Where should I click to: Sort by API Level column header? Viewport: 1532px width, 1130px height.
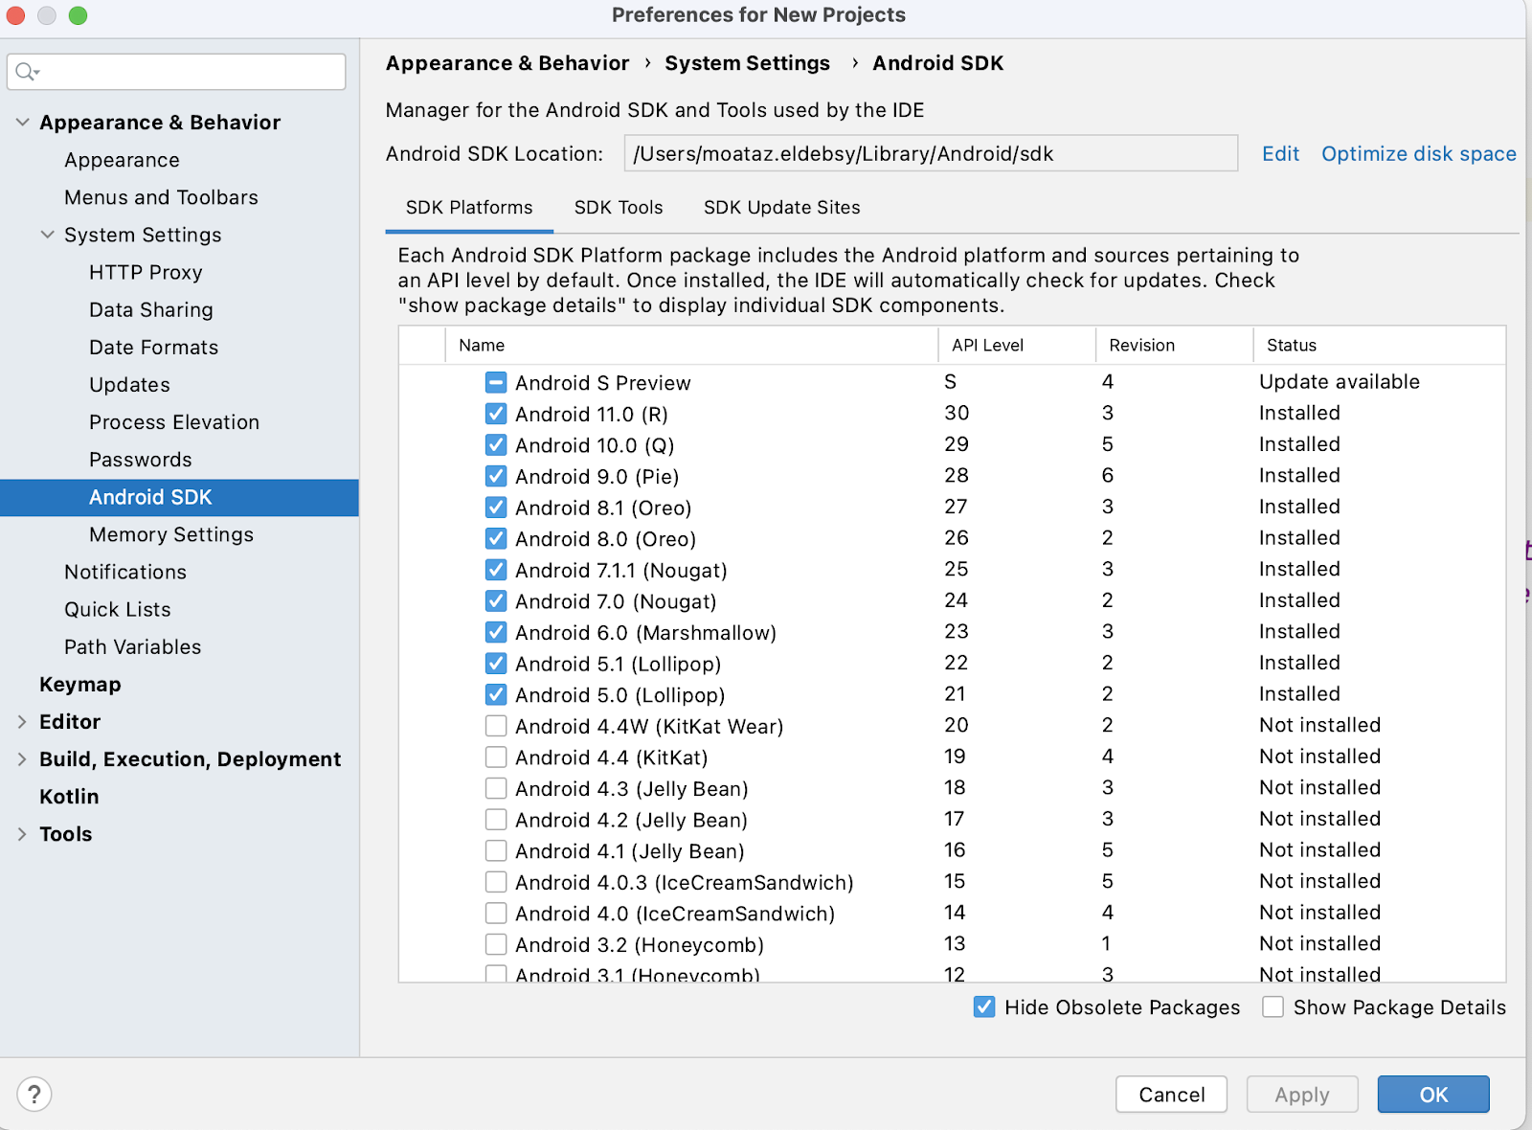1017,345
